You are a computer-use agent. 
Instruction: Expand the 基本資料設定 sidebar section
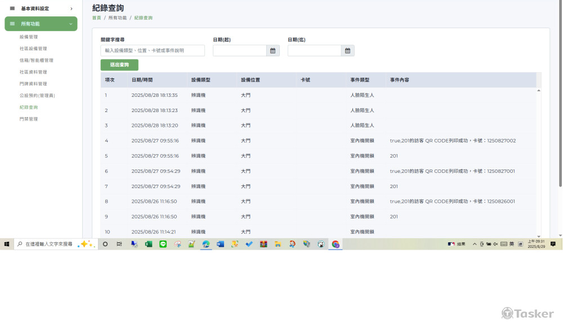click(x=71, y=8)
